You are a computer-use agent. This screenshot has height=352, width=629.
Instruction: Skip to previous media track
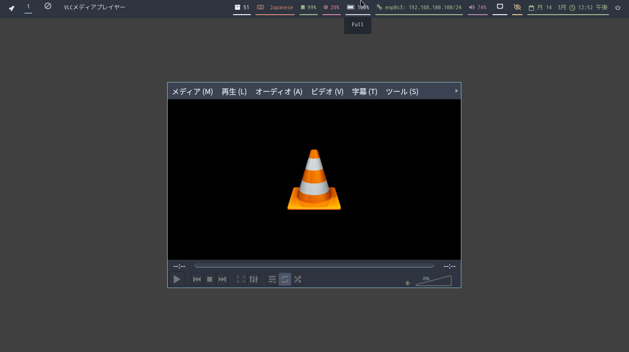point(197,279)
